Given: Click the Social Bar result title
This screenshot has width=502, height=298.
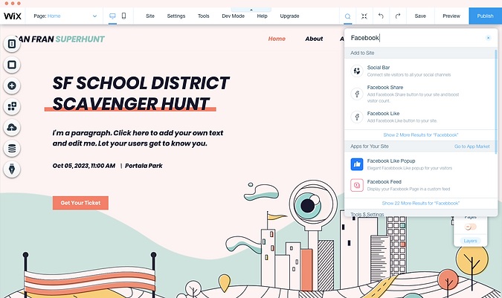Looking at the screenshot, I should coord(378,68).
